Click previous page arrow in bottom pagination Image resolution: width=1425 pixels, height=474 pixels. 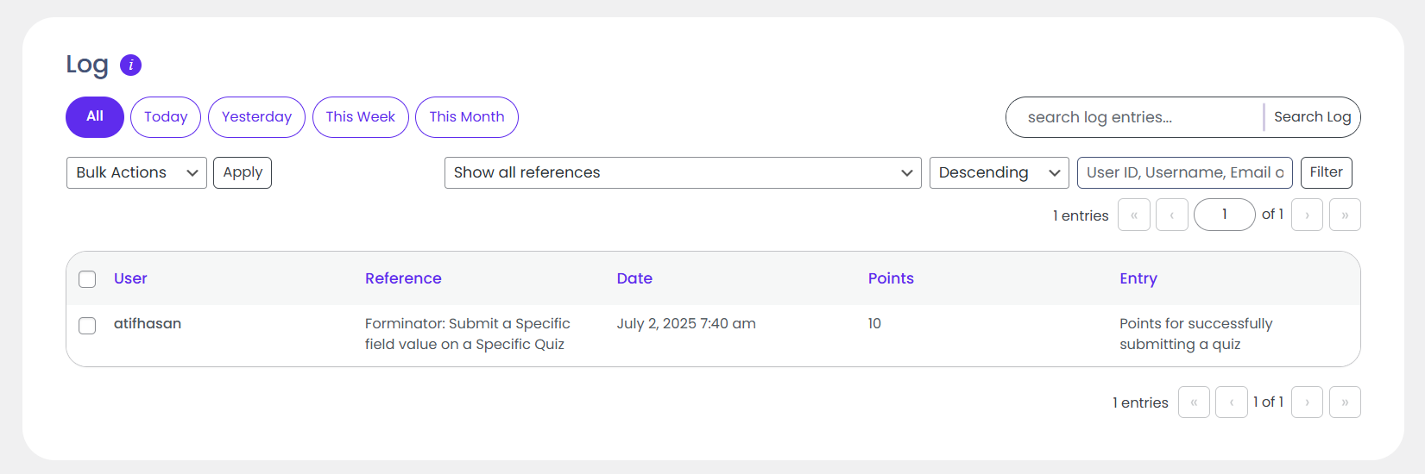[1231, 402]
